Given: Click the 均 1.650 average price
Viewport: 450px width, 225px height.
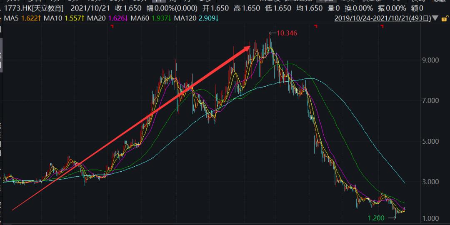Looking at the screenshot, I should [309, 8].
